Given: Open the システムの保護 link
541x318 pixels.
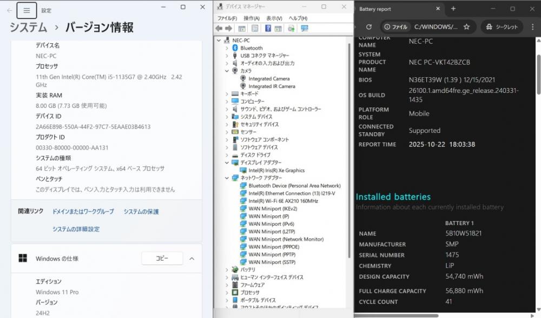Looking at the screenshot, I should click(141, 212).
